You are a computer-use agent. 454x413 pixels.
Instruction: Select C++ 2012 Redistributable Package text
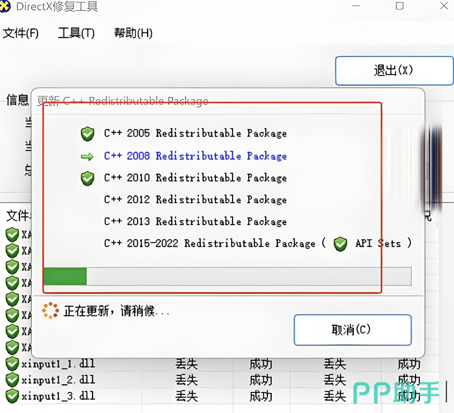pos(195,200)
